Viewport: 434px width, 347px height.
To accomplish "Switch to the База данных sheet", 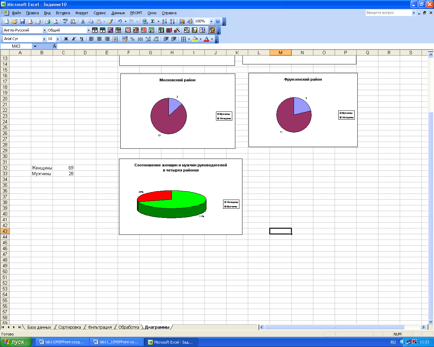I will tap(39, 327).
